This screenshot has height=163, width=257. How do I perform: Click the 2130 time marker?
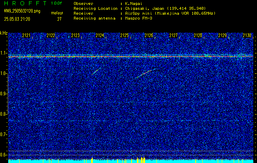(247, 35)
